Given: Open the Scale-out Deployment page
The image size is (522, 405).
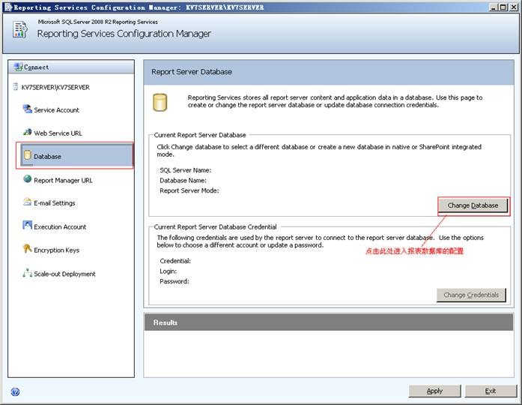Looking at the screenshot, I should pos(64,274).
